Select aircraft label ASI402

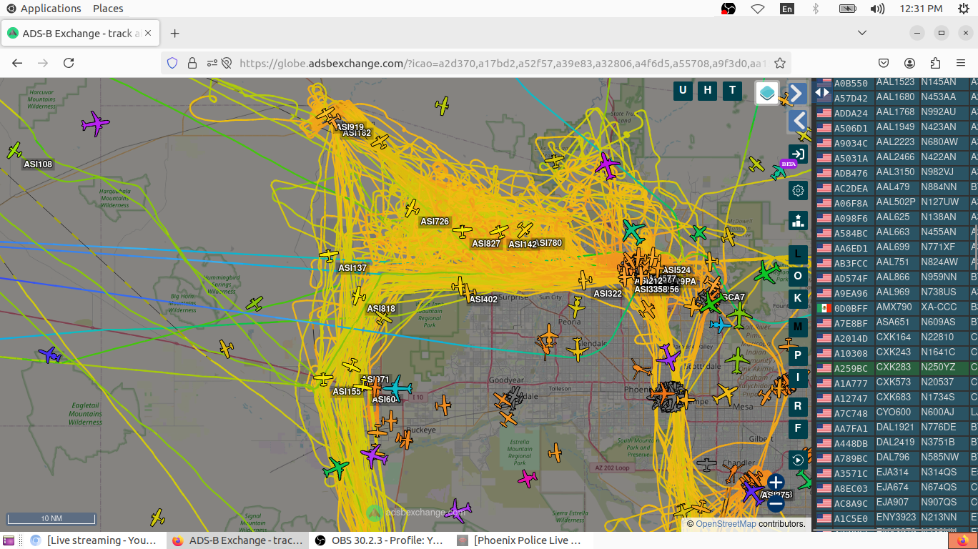point(483,300)
